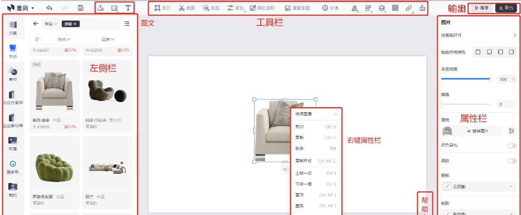
Task: Save the project with the disk icon
Action: click(81, 7)
